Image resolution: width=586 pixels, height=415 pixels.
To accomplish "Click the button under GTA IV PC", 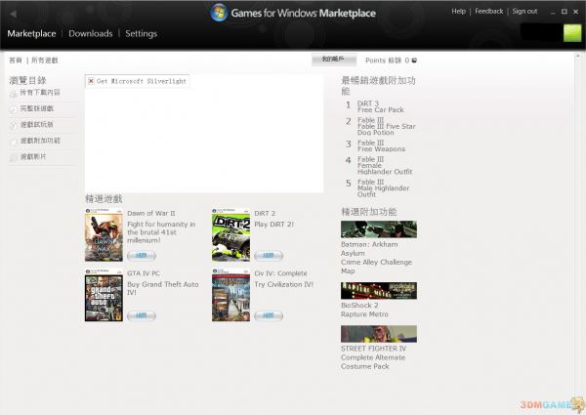I will (141, 315).
